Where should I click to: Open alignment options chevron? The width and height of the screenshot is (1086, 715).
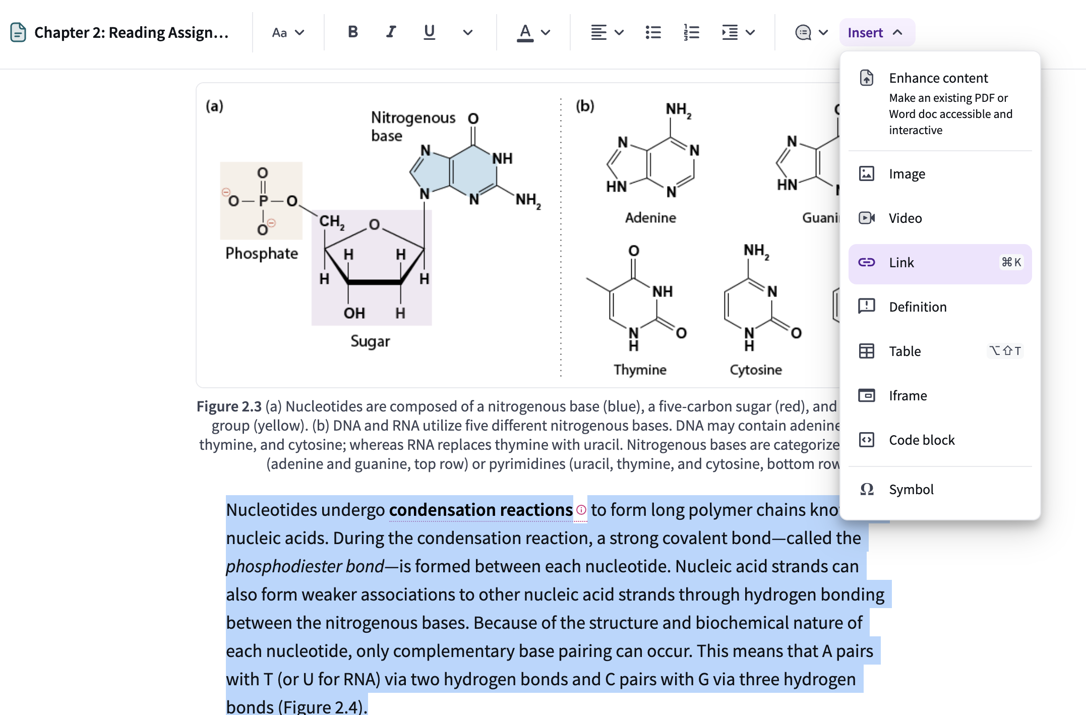point(620,33)
